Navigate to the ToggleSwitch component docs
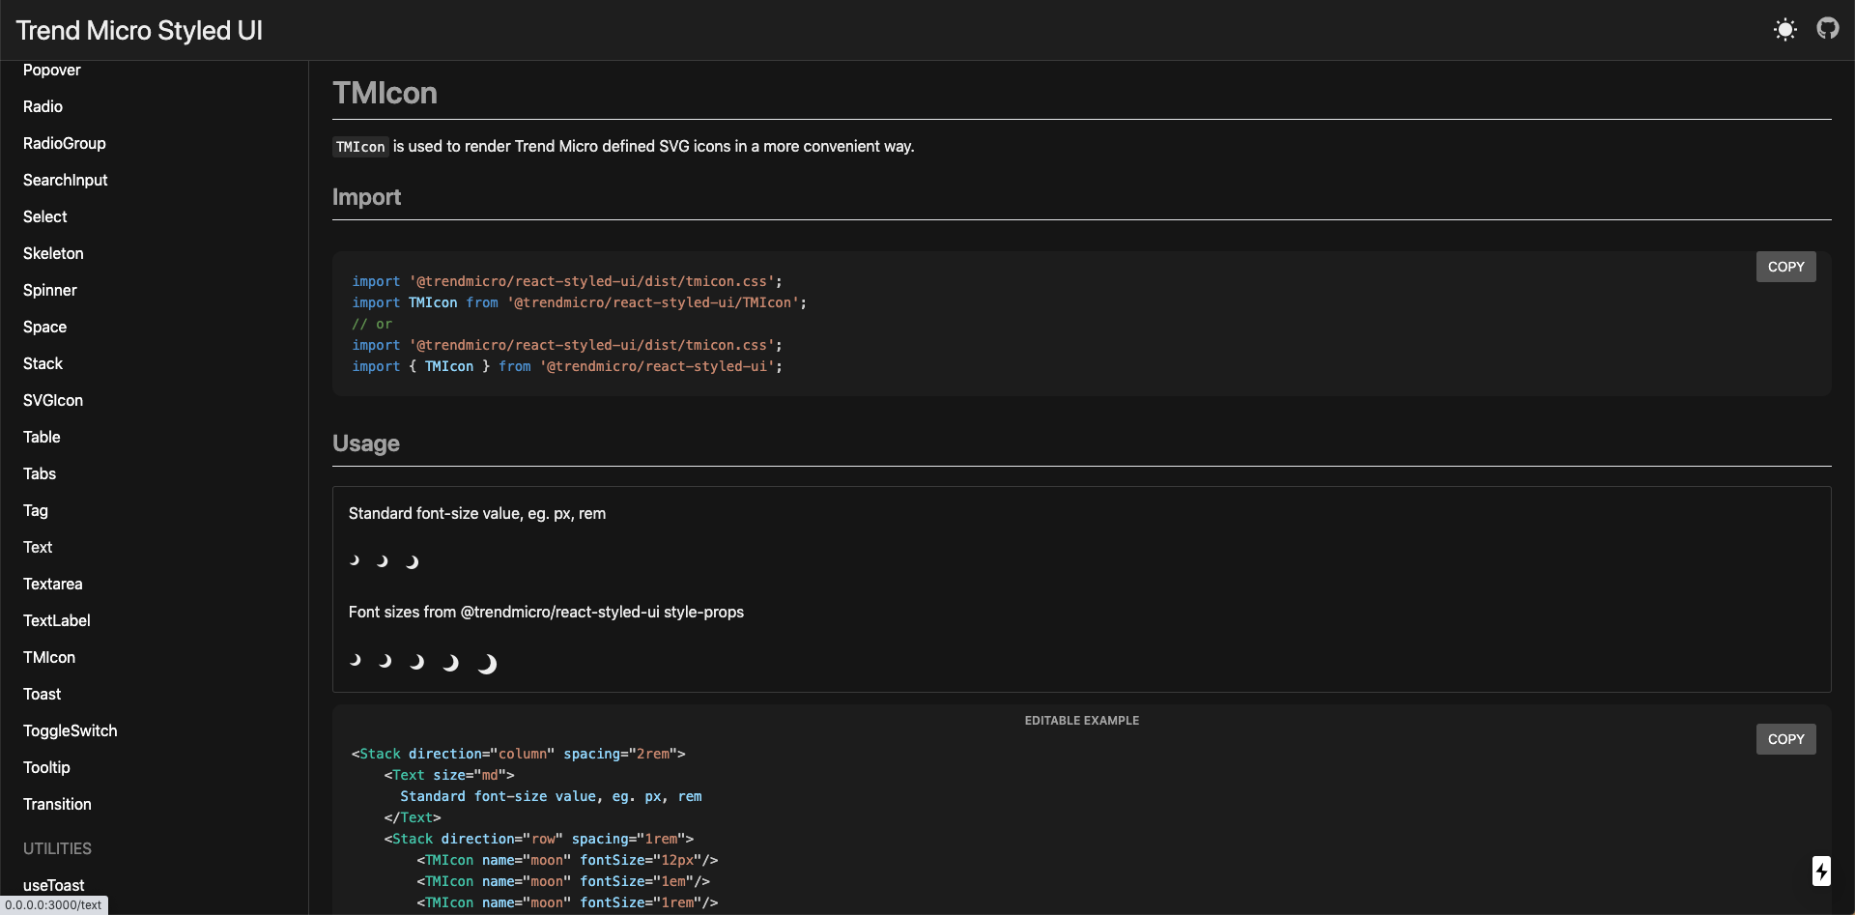Viewport: 1855px width, 915px height. [70, 730]
